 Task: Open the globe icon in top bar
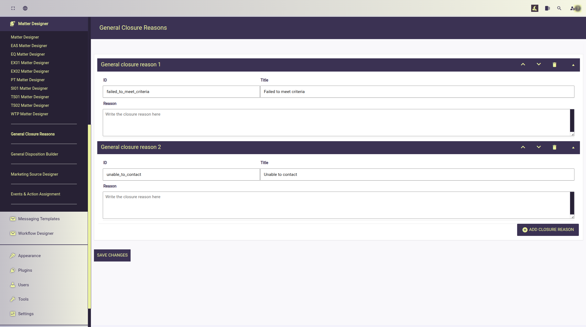coord(25,8)
